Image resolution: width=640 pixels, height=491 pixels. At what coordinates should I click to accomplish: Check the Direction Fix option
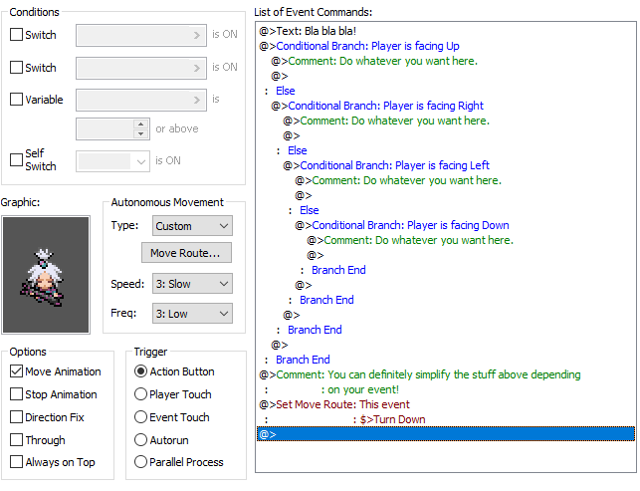tap(17, 417)
